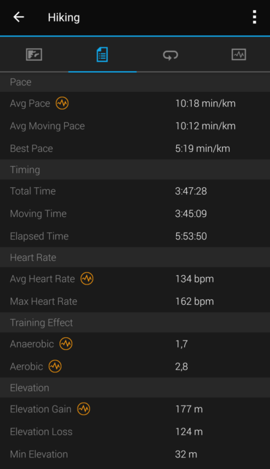The height and width of the screenshot is (469, 270).
Task: Open the charts tab icon
Action: (239, 55)
